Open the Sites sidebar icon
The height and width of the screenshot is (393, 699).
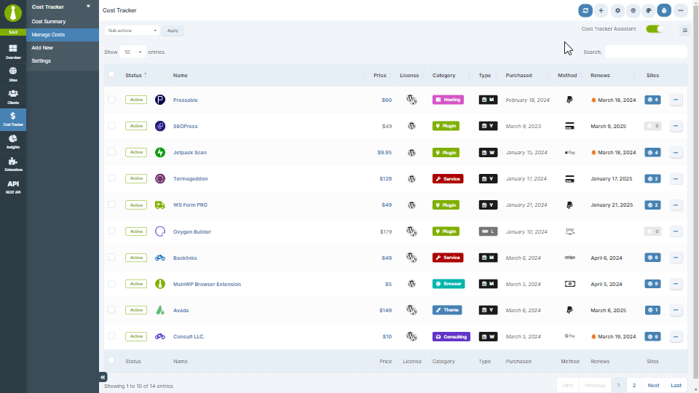click(13, 74)
